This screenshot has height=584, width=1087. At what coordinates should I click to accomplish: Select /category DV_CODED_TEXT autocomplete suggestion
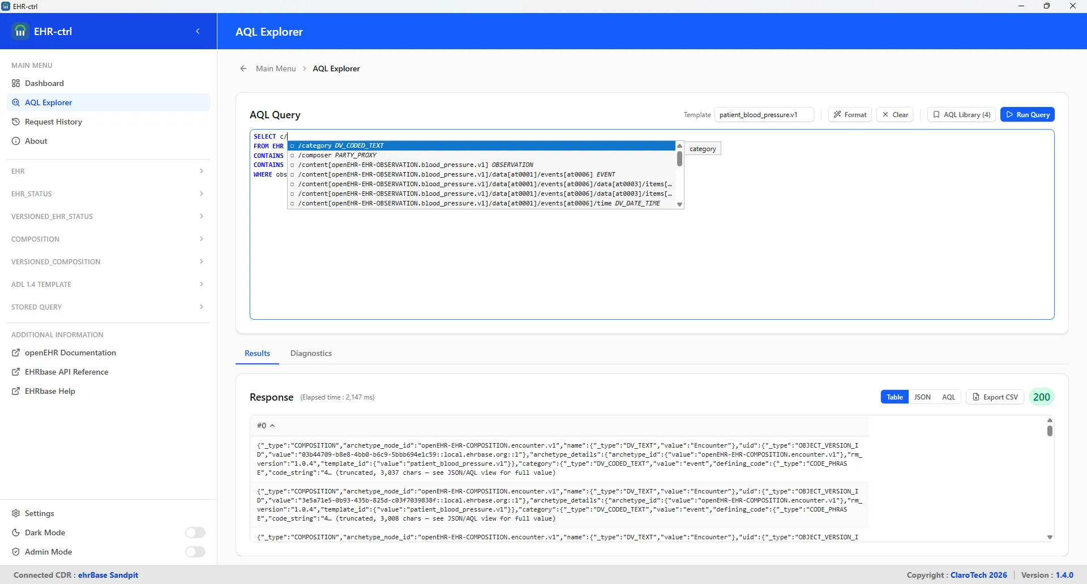[x=482, y=145]
